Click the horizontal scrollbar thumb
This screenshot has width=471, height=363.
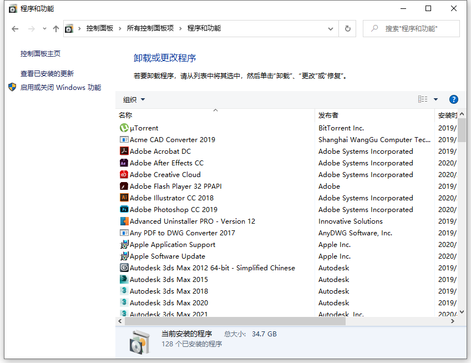click(x=235, y=321)
